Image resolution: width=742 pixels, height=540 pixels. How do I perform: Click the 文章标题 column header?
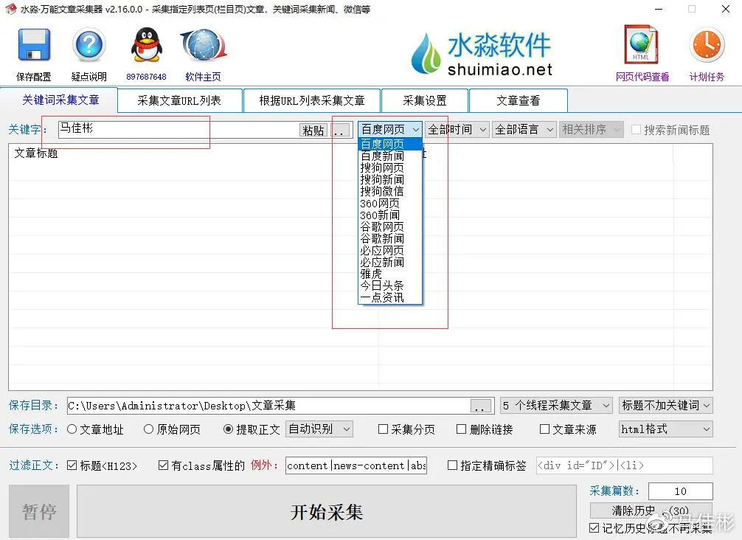36,153
